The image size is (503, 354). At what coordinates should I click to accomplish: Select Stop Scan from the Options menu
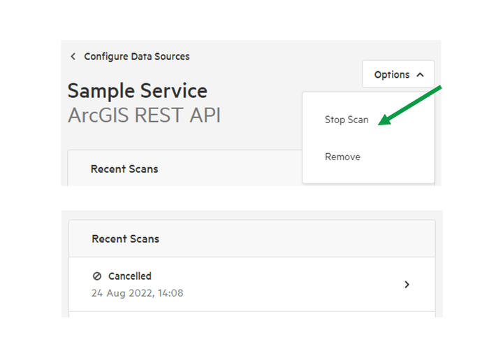tap(347, 120)
